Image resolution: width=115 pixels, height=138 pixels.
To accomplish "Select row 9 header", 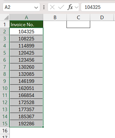I will [x=5, y=81].
